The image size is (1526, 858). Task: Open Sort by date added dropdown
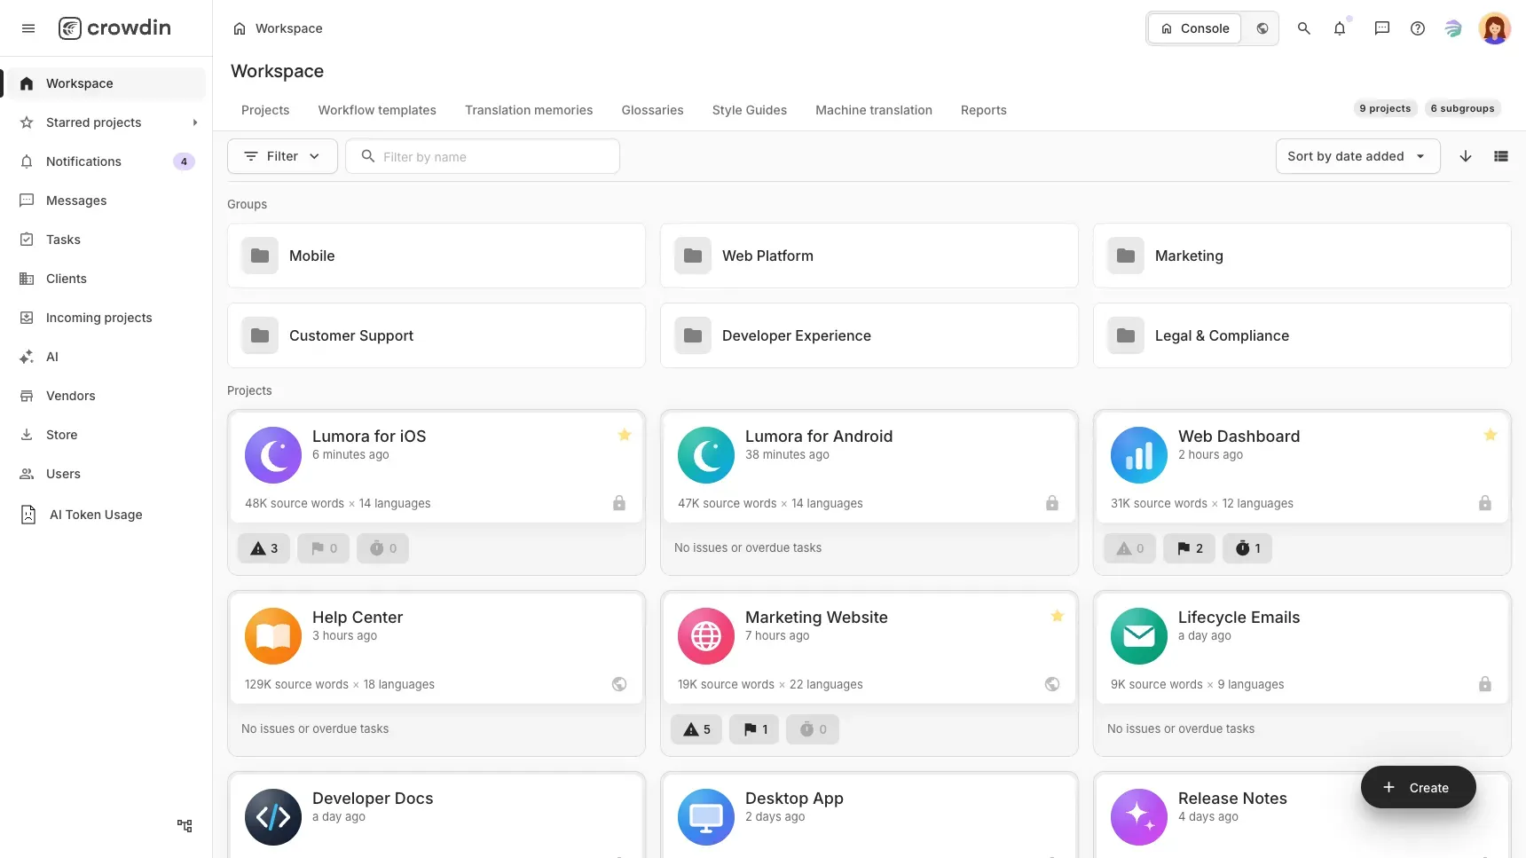[1357, 156]
